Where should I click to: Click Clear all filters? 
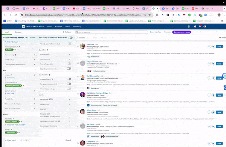[x=68, y=140]
